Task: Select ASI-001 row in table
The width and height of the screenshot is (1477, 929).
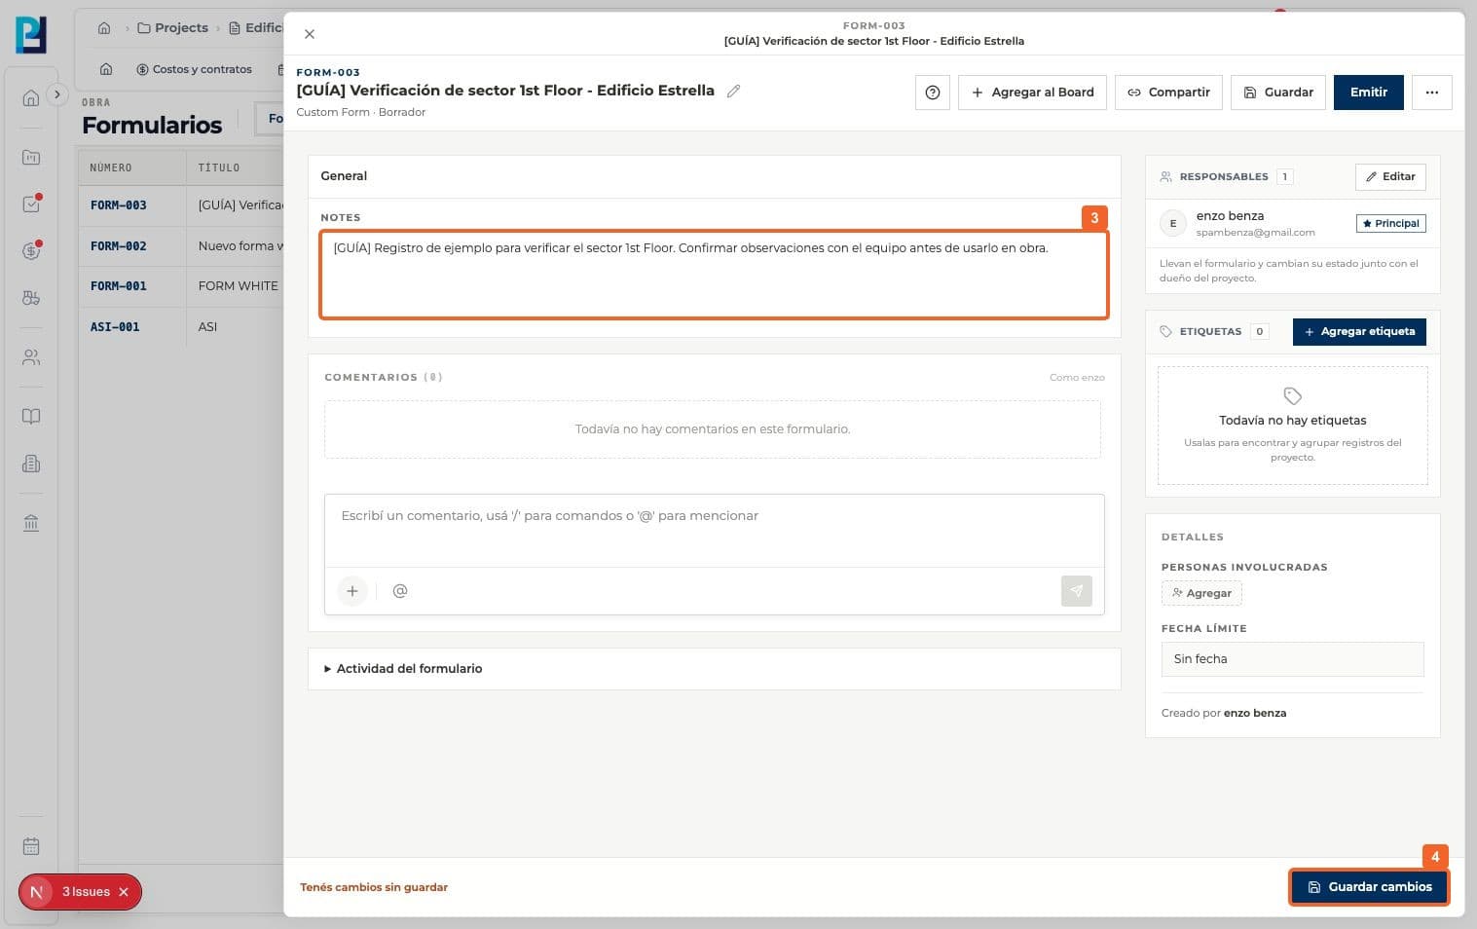Action: click(x=181, y=327)
